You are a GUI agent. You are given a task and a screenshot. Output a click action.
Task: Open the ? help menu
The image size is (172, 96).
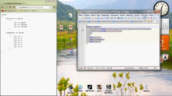coord(155,15)
